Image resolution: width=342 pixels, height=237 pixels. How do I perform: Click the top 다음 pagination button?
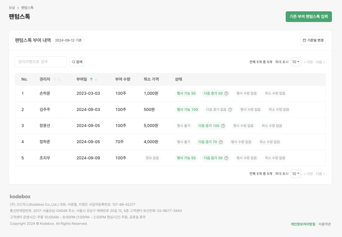pos(320,62)
